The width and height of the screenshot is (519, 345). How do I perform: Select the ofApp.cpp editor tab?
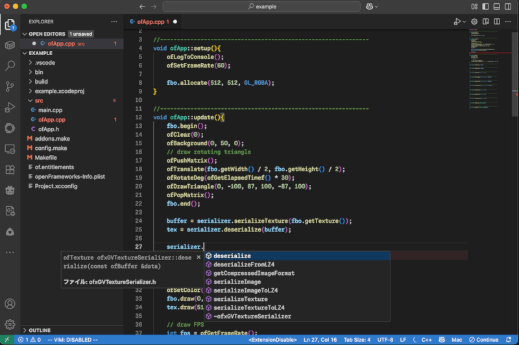point(153,22)
